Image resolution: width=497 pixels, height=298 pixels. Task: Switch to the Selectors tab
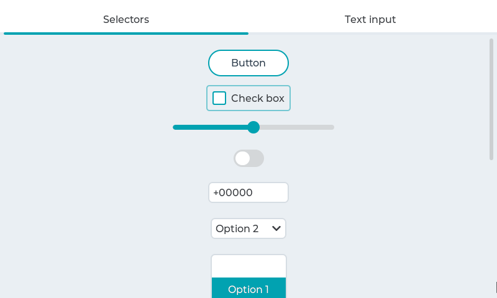point(126,19)
